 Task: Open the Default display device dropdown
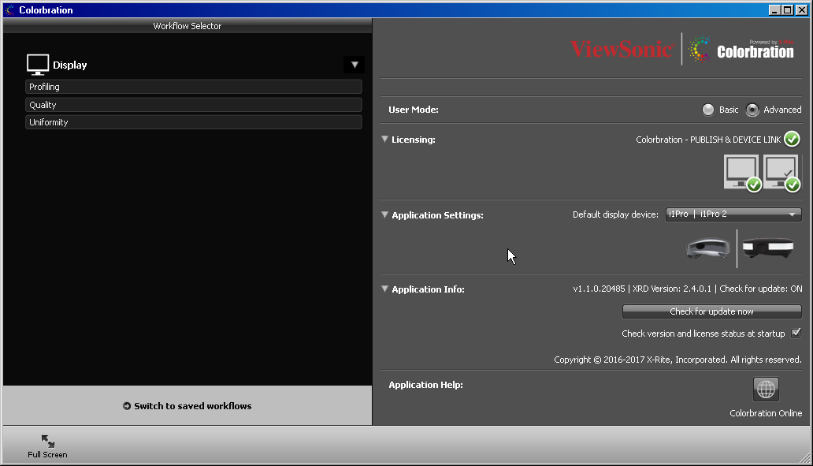click(733, 214)
